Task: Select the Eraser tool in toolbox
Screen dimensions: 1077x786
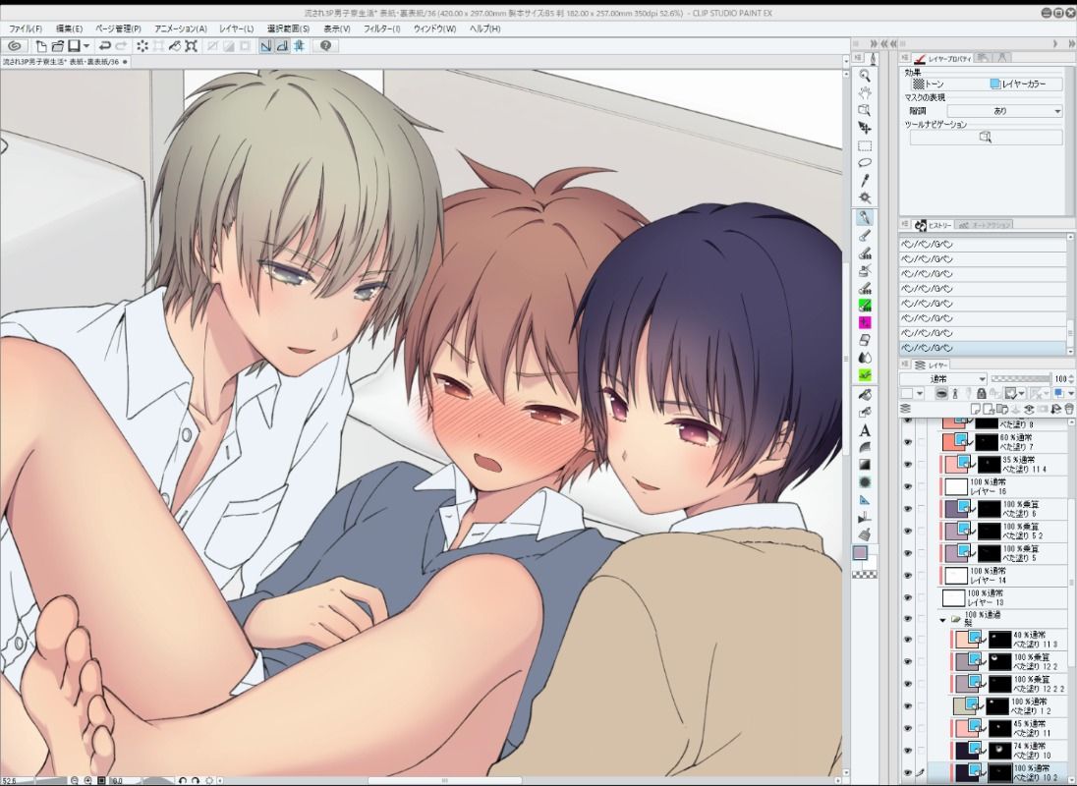Action: pos(865,340)
